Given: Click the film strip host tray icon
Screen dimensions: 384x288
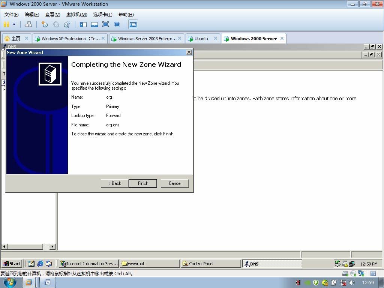Looking at the screenshot, I should point(298,283).
